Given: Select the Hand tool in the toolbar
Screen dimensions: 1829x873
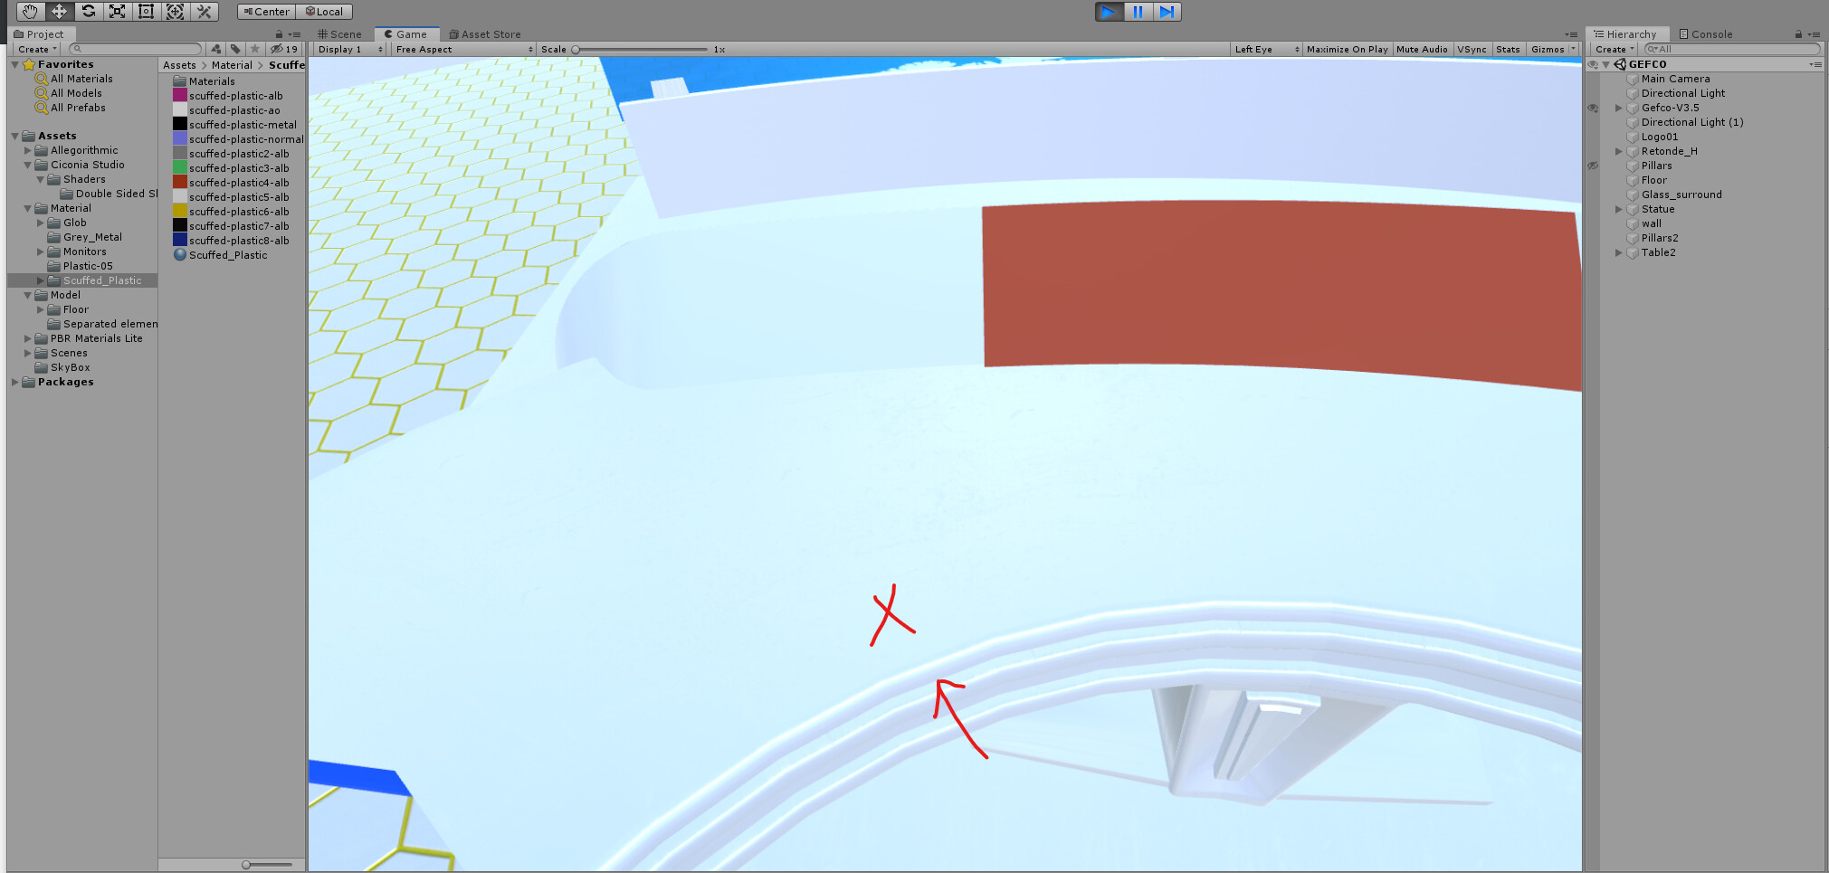Looking at the screenshot, I should click(x=30, y=11).
